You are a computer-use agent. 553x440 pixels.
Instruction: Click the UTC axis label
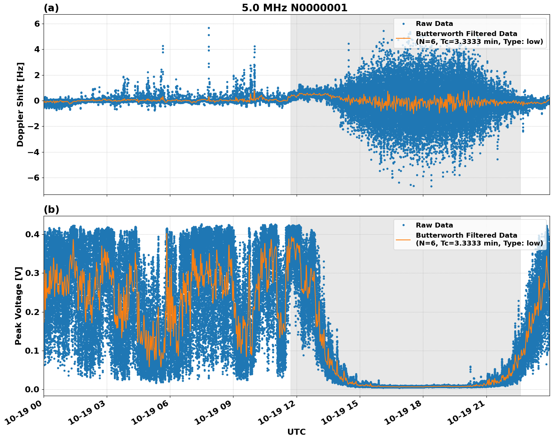click(x=297, y=432)
